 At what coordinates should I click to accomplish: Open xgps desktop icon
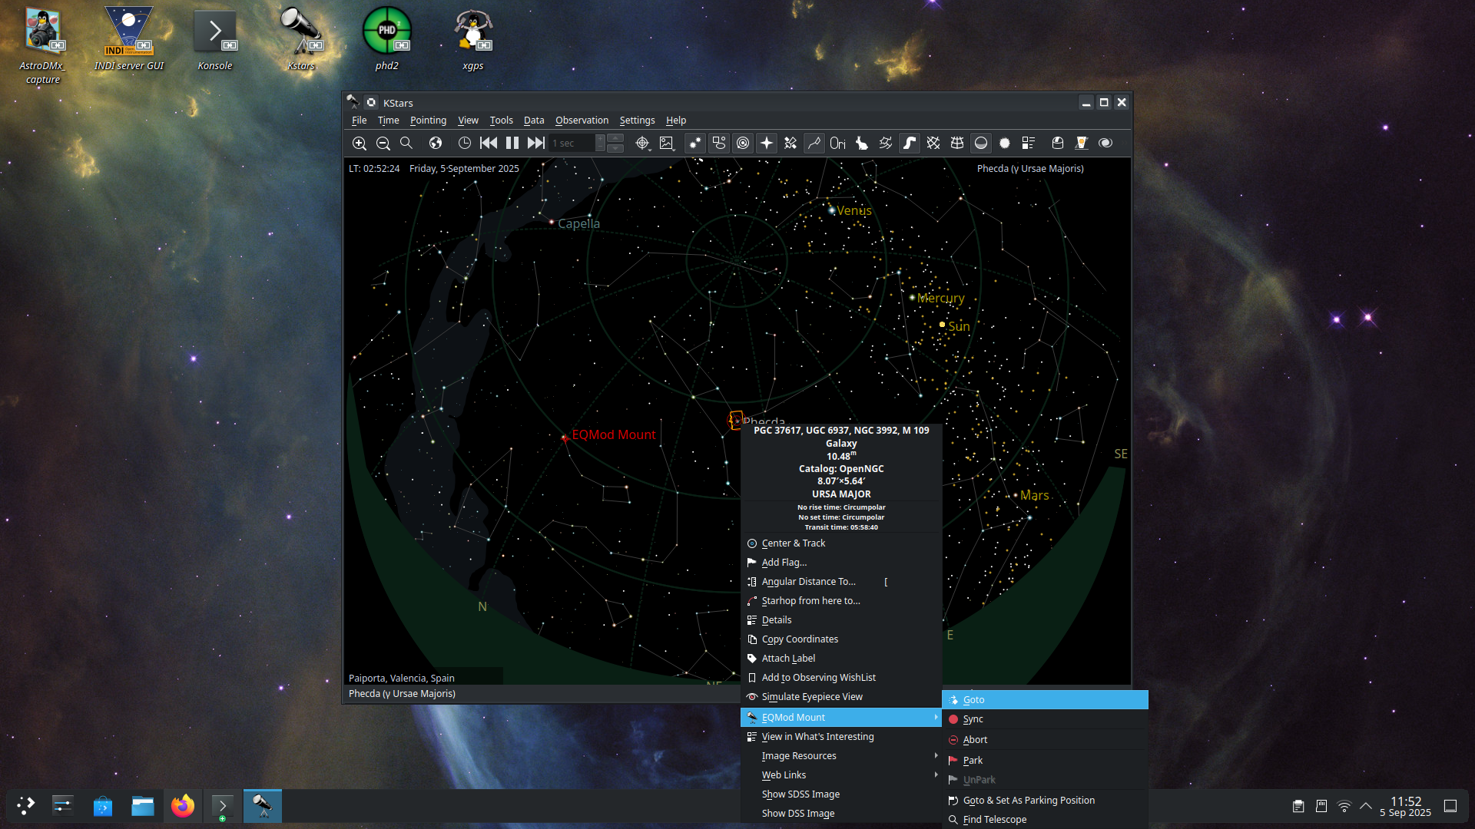pos(473,39)
